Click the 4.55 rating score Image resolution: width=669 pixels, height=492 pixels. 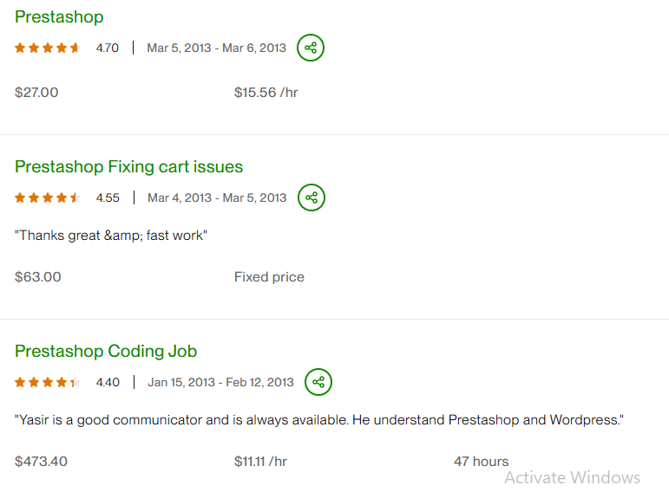(108, 197)
